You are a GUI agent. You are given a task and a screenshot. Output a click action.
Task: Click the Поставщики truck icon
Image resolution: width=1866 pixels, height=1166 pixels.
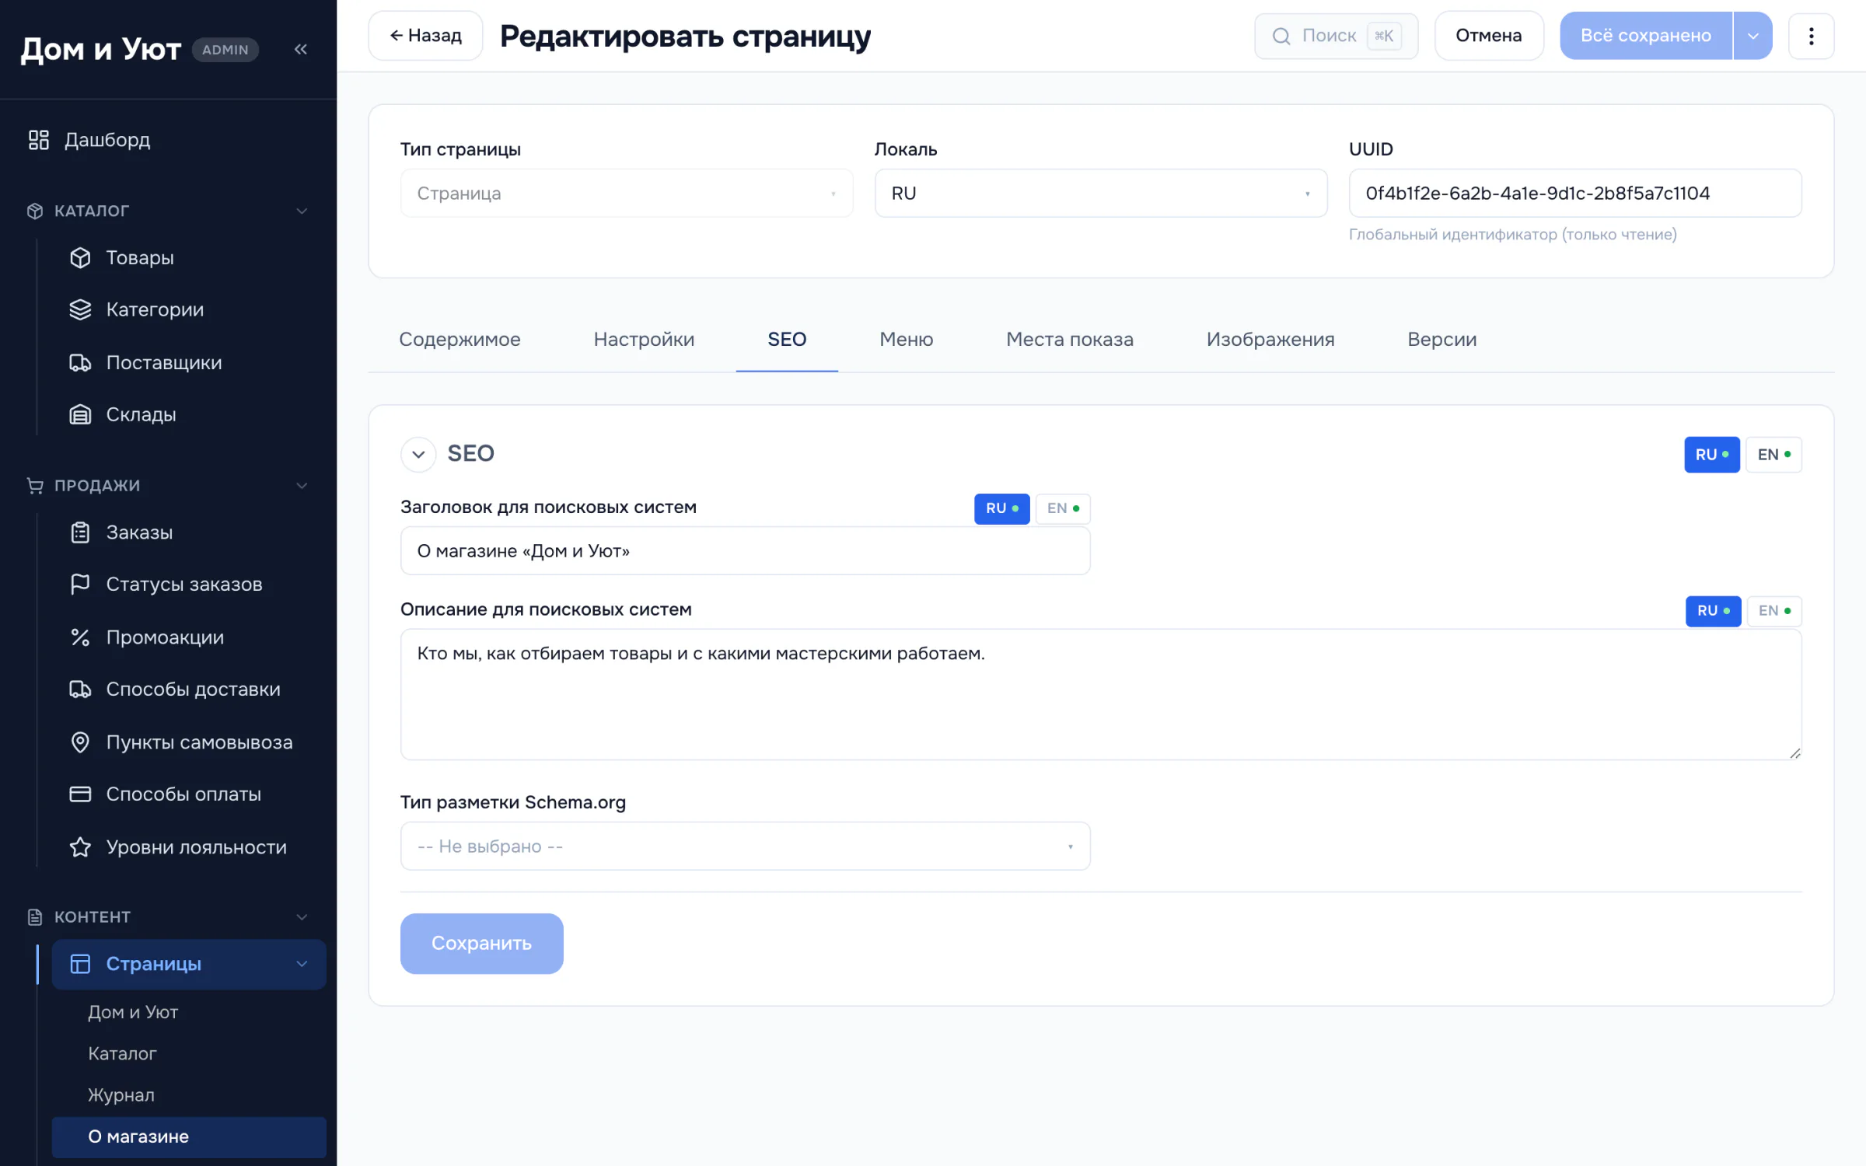click(x=80, y=362)
